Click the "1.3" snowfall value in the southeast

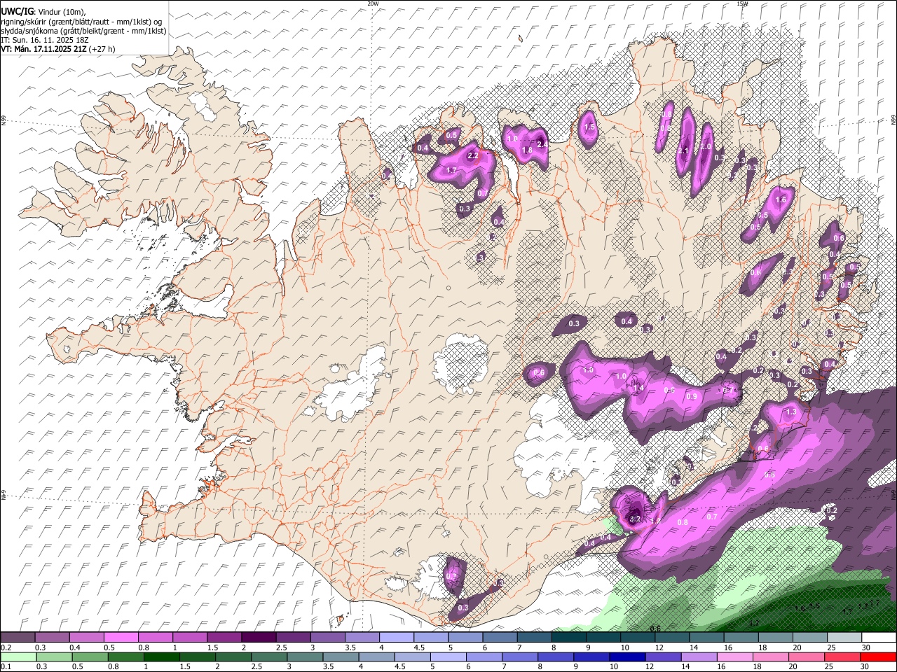click(791, 412)
